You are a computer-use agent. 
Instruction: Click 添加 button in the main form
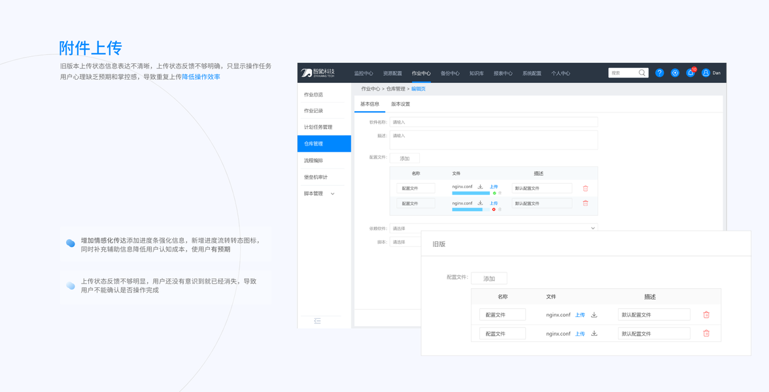click(x=405, y=158)
